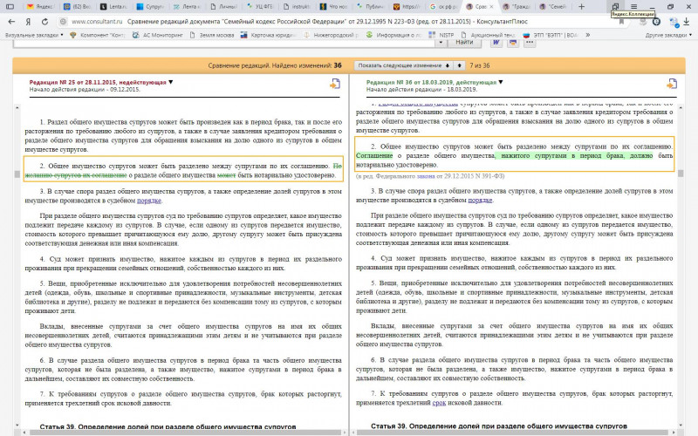698x436 pixels.
Task: Open the browser hamburger menu
Action: point(634,7)
